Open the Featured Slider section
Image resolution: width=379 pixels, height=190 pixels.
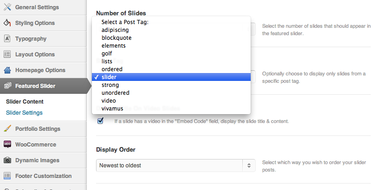tap(35, 86)
